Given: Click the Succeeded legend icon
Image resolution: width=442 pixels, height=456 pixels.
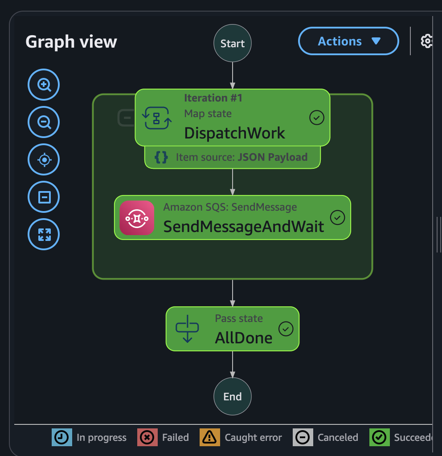Looking at the screenshot, I should tap(380, 437).
